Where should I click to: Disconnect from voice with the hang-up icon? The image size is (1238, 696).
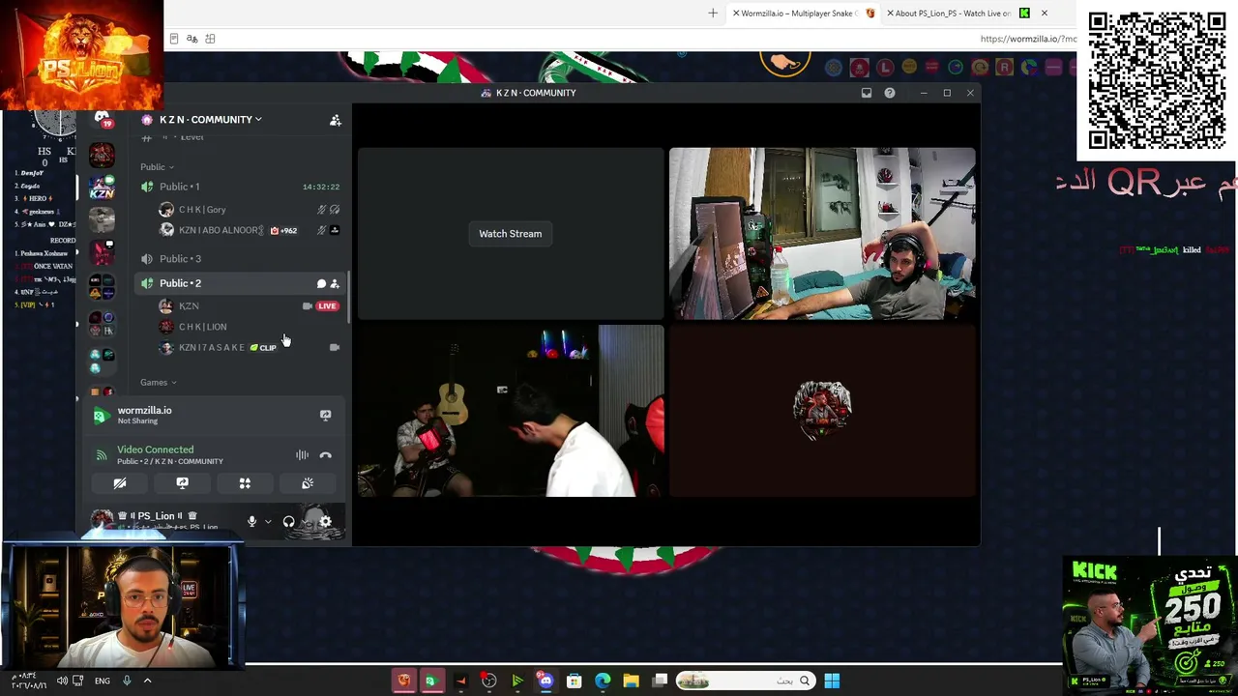coord(326,455)
